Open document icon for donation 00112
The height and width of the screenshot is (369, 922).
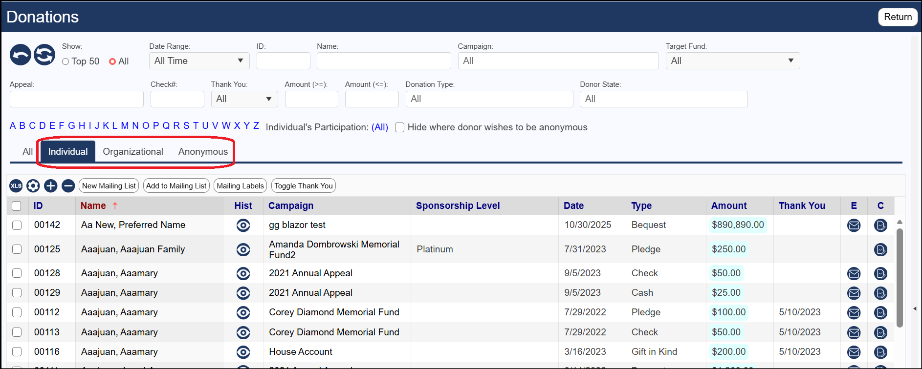(880, 312)
